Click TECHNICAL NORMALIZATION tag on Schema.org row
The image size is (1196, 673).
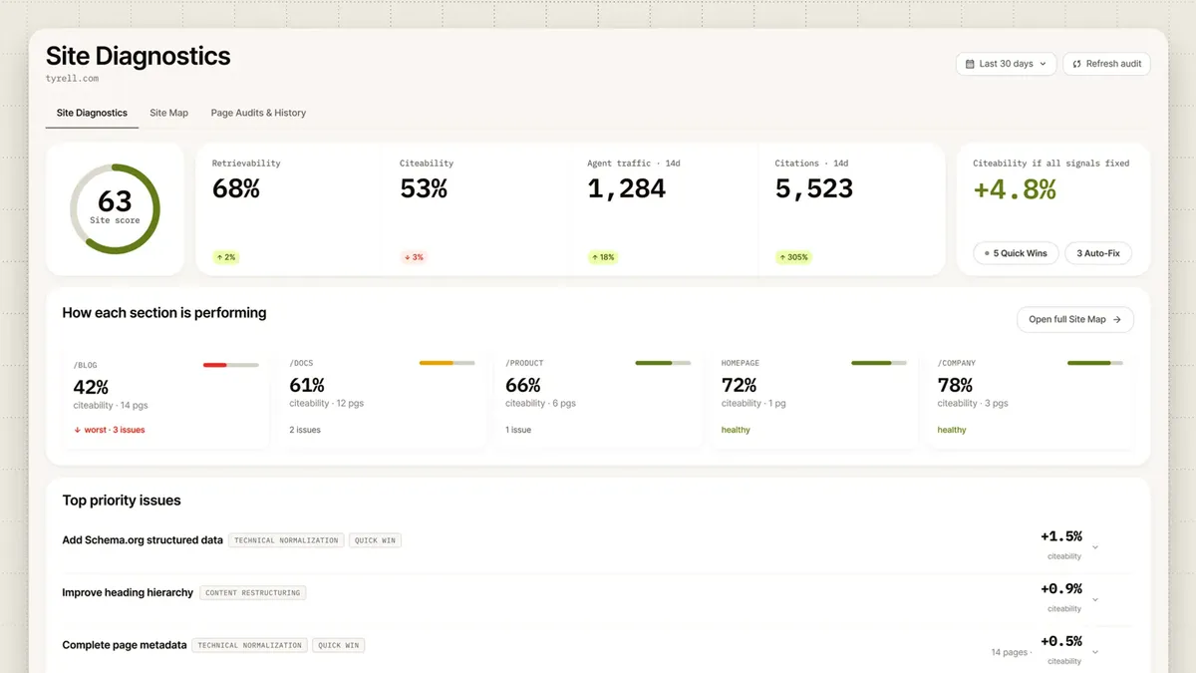286,540
